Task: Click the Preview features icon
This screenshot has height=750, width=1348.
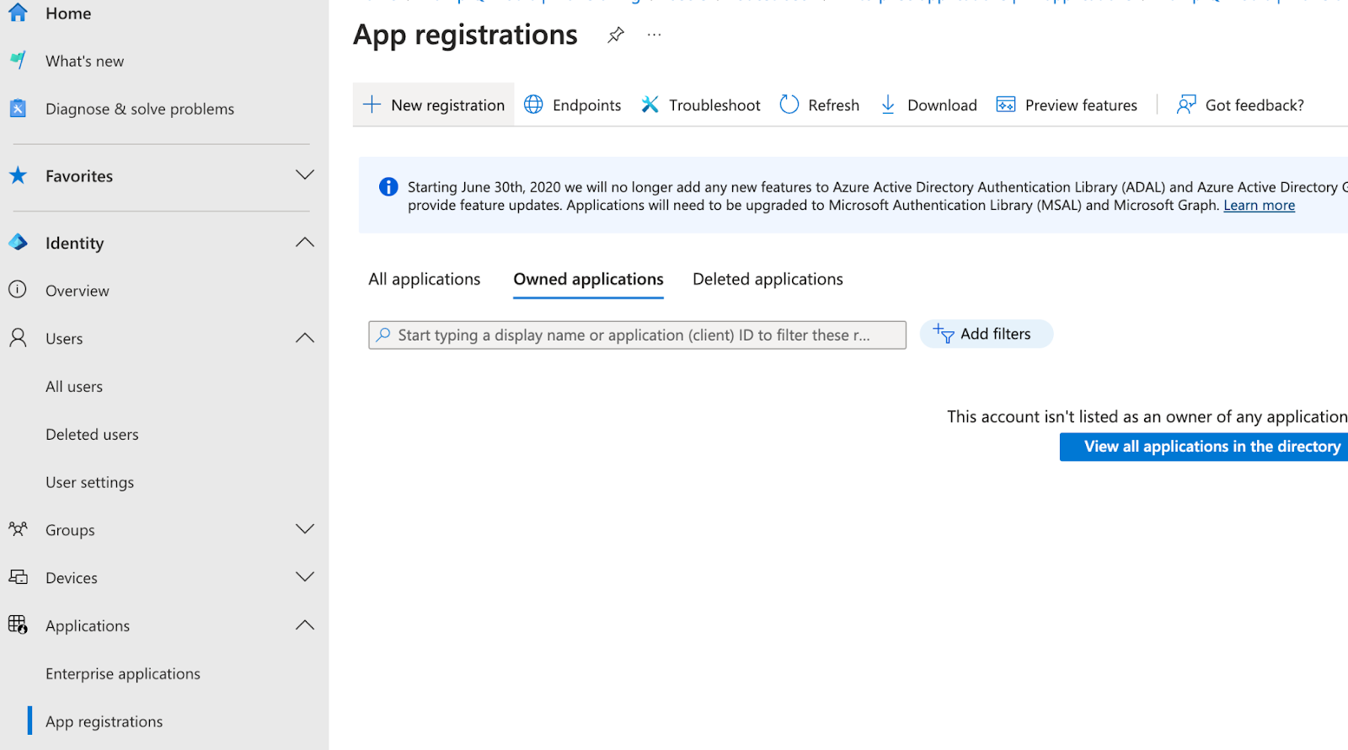Action: (1006, 104)
